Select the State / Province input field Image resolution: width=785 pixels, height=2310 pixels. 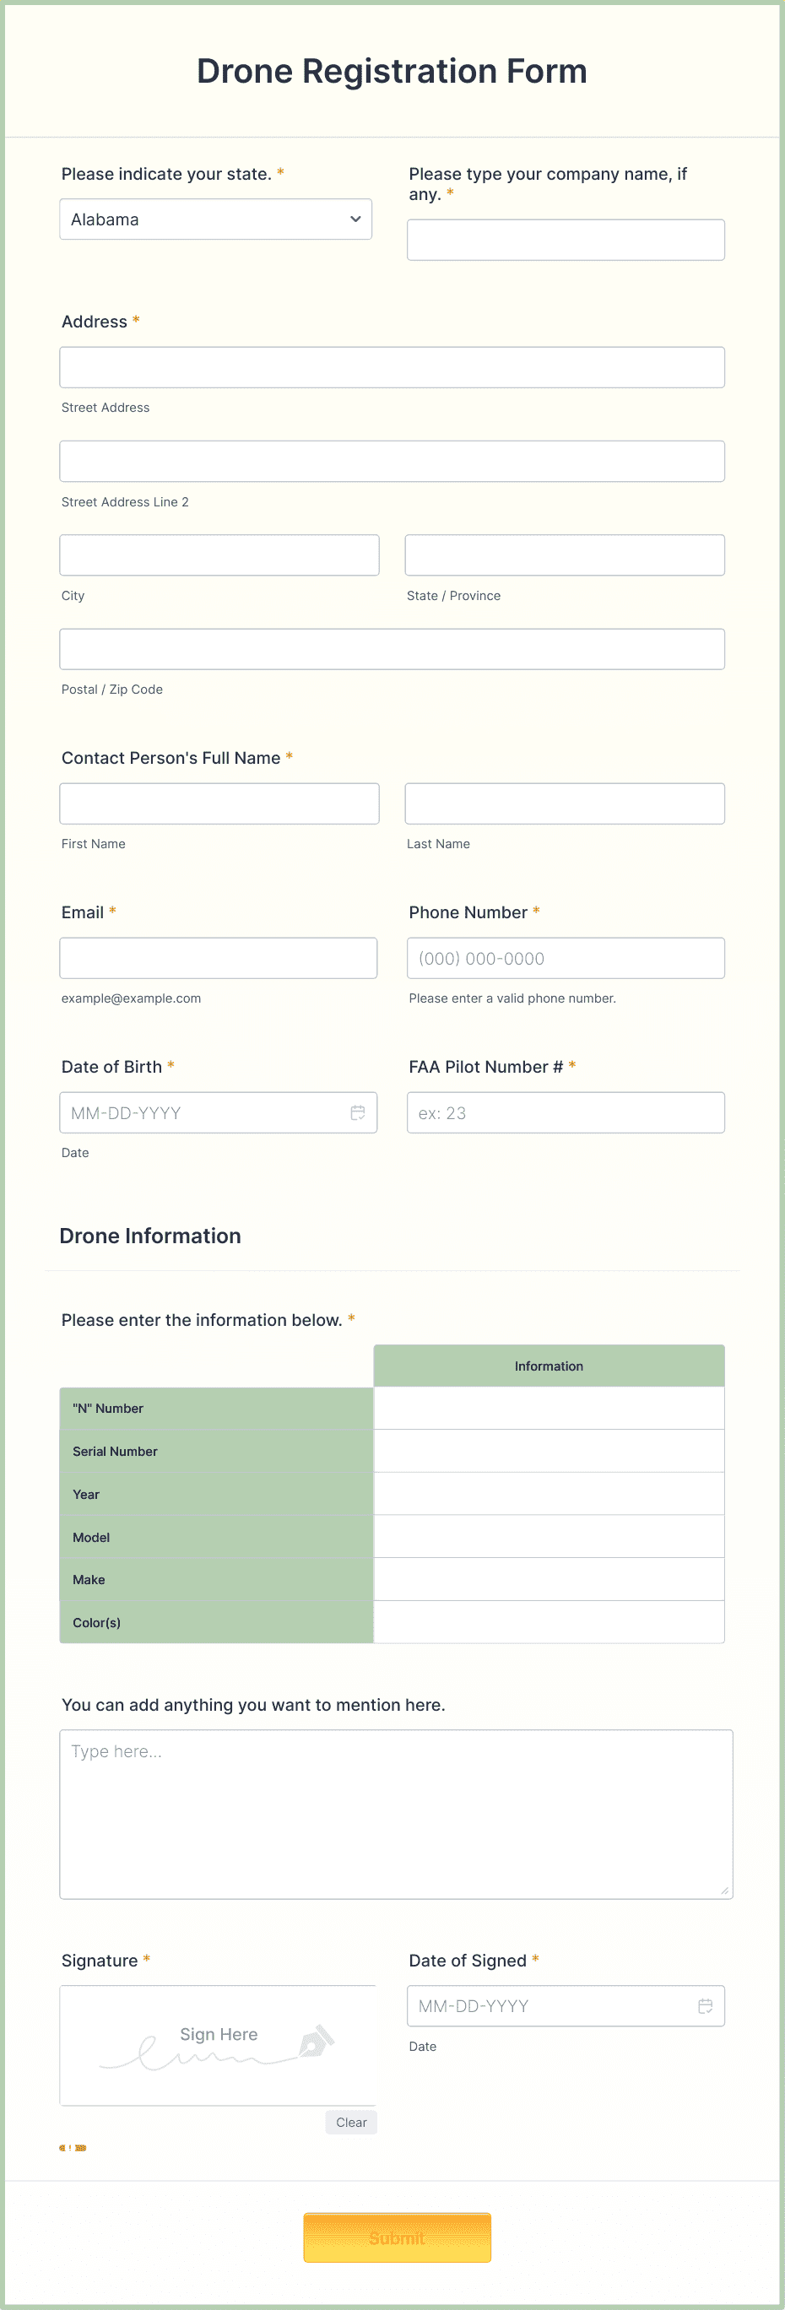pos(565,556)
